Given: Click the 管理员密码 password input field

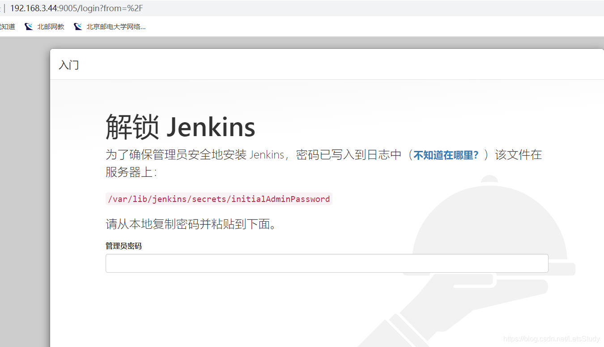Looking at the screenshot, I should coord(327,263).
